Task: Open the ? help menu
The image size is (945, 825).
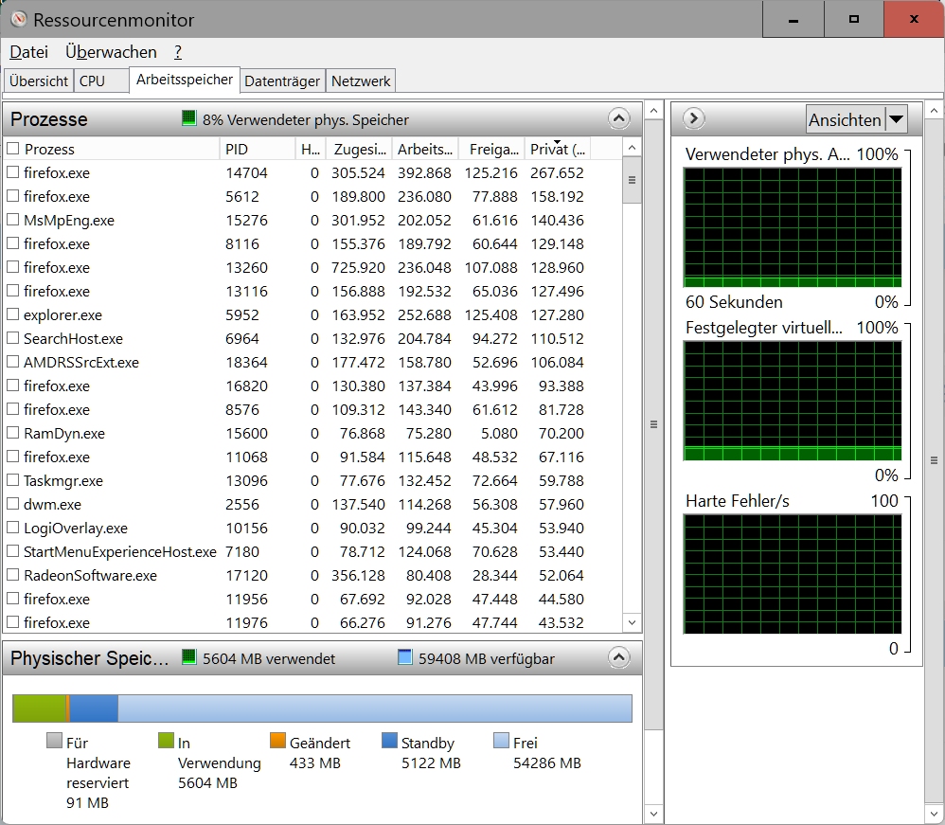Action: tap(178, 52)
